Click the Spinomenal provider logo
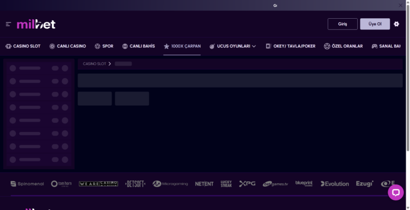410x210 pixels. pyautogui.click(x=27, y=184)
